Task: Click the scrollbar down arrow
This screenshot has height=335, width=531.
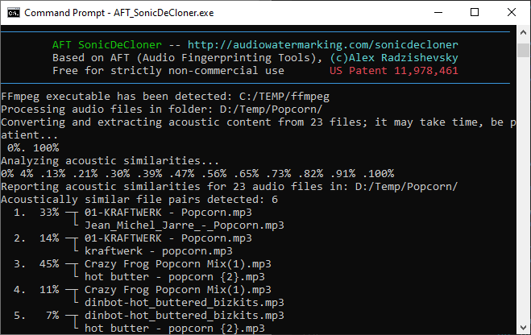Action: (x=523, y=328)
